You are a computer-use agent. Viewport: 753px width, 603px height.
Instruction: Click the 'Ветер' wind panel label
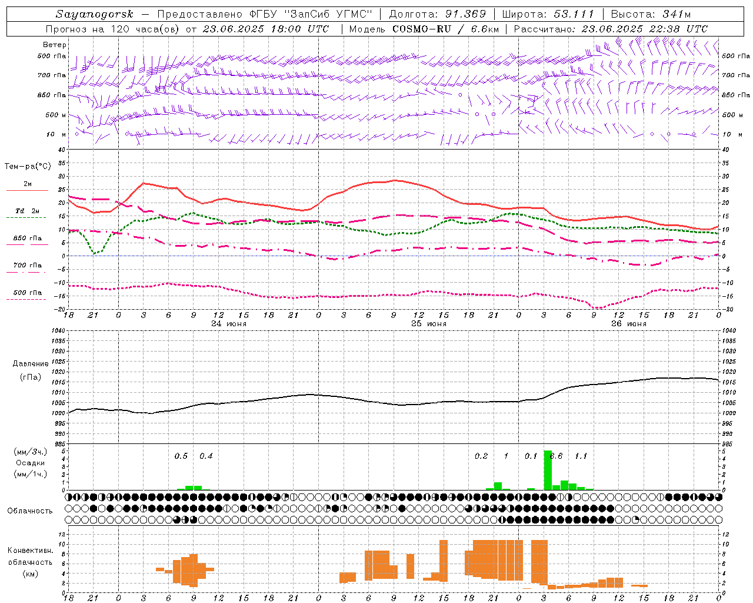tap(55, 45)
